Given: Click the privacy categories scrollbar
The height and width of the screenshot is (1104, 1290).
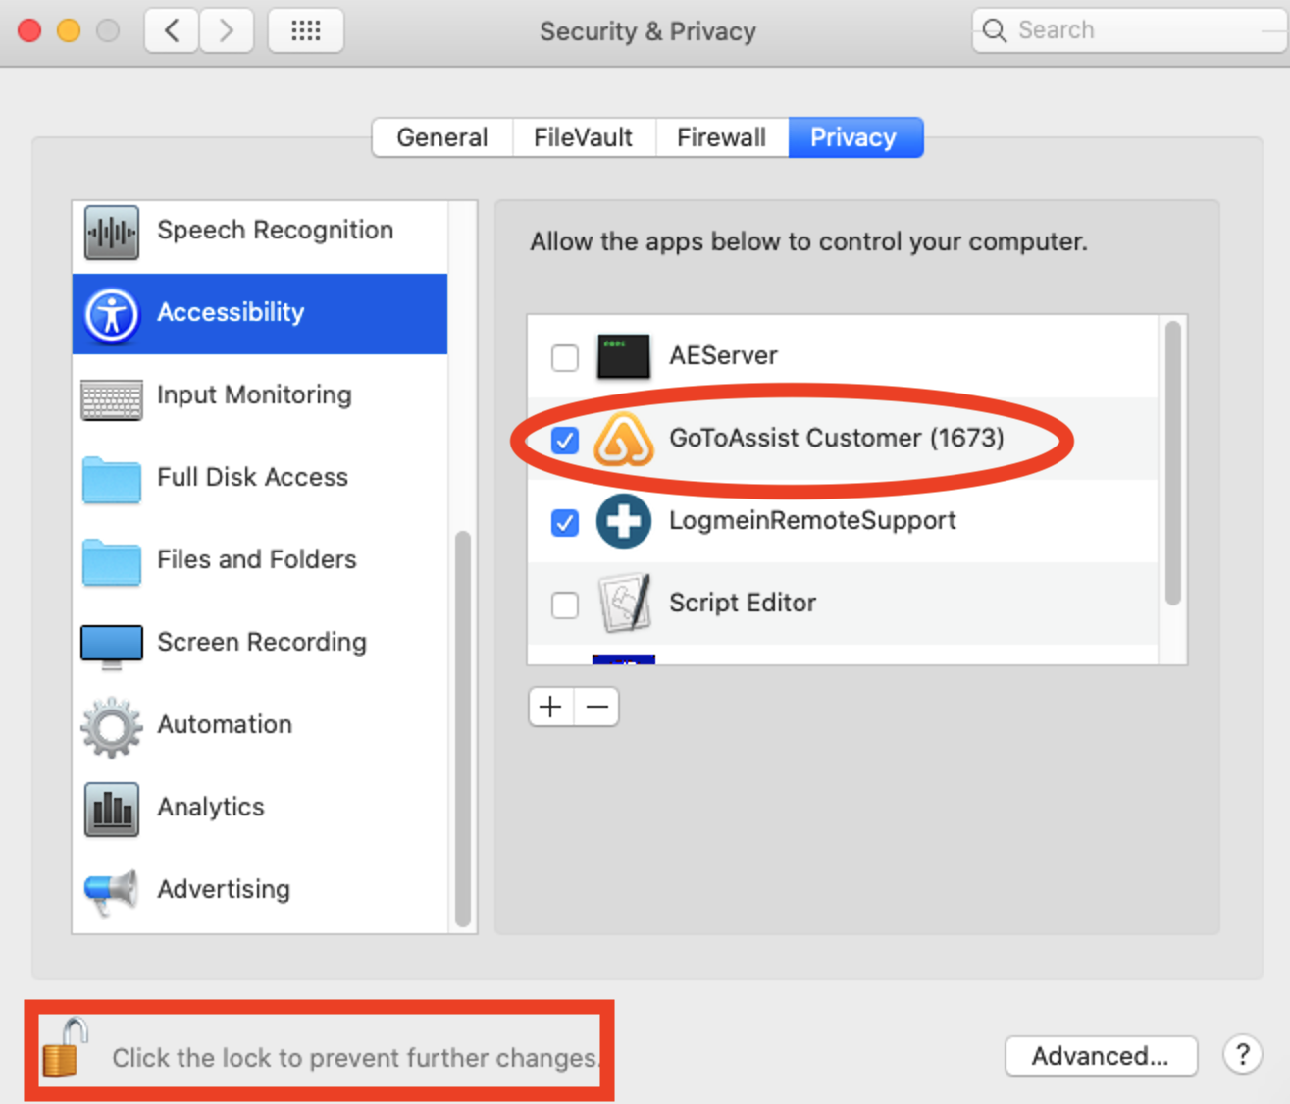Looking at the screenshot, I should coord(463,729).
